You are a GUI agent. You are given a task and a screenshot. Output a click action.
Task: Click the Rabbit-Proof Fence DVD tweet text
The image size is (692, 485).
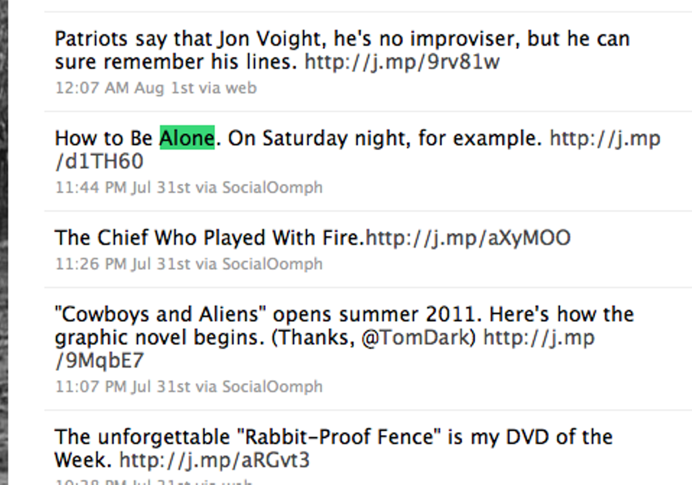click(334, 448)
